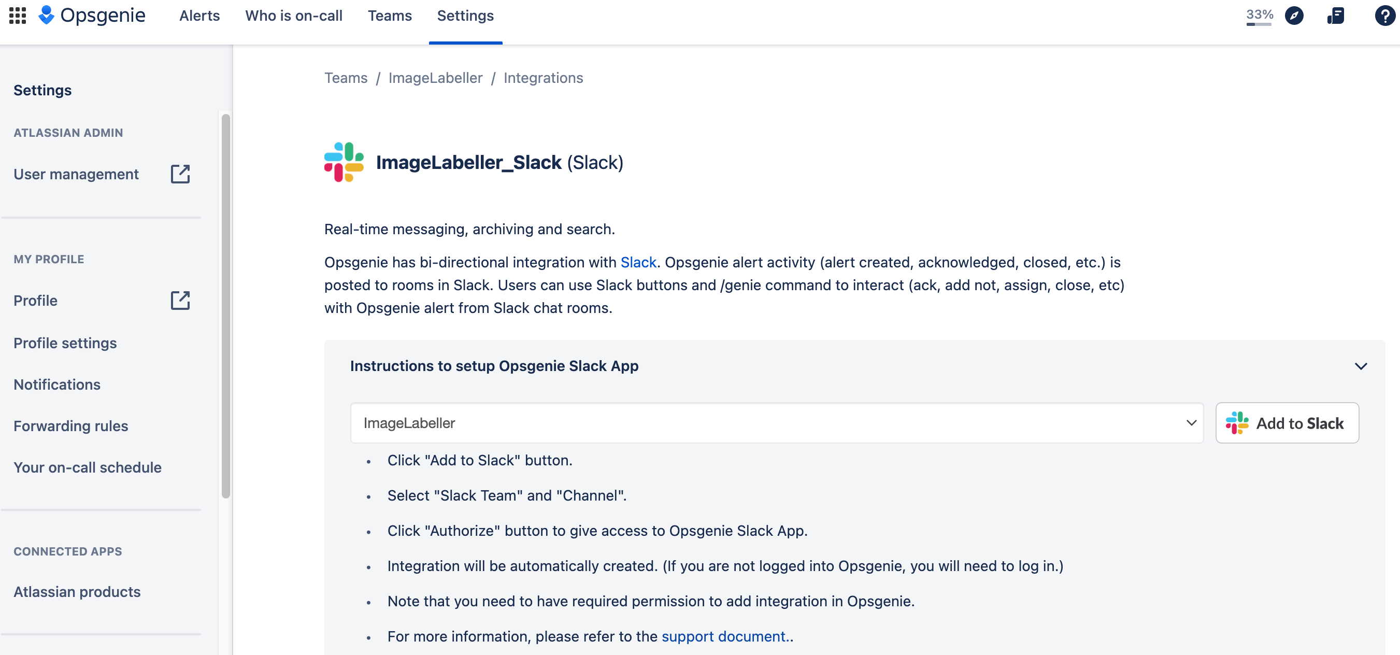Click the grid/apps menu icon
Viewport: 1400px width, 655px height.
point(18,15)
